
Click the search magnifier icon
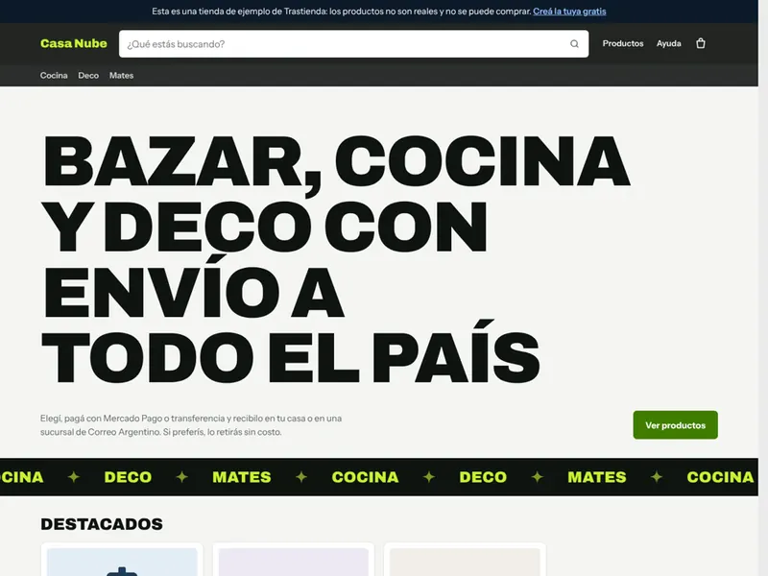coord(574,44)
